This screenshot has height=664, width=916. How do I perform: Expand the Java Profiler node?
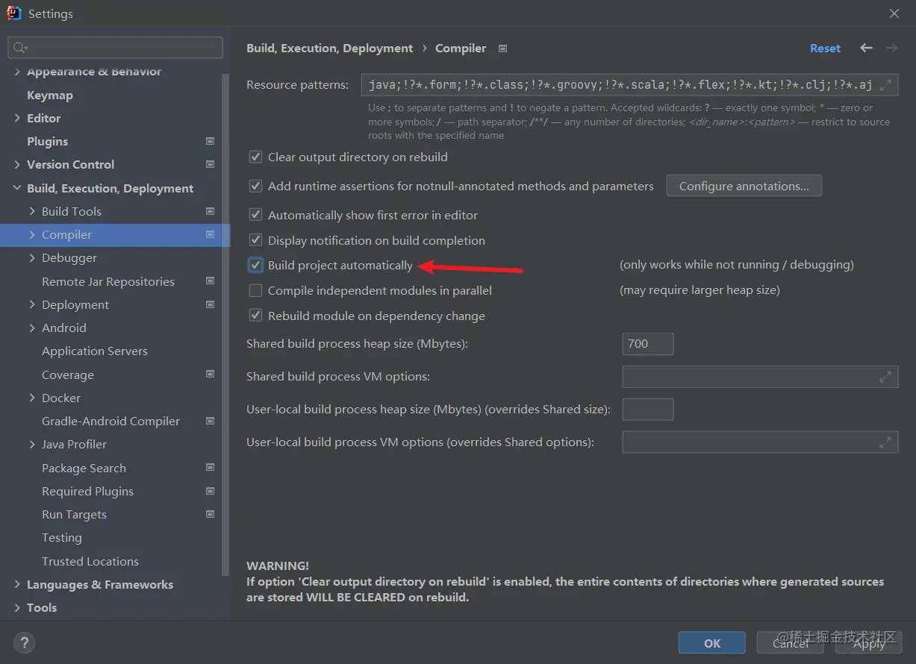[32, 444]
